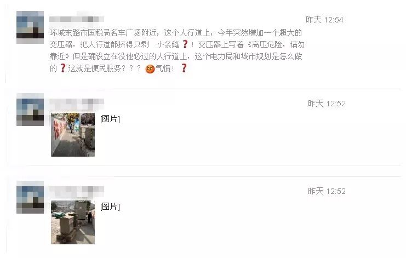
Task: Click the 昨天 12:52 timestamp of the transformer photo message
Action: point(327,191)
